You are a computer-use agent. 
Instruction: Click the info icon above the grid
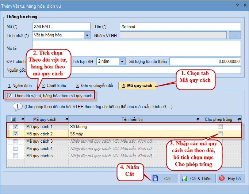tap(17, 106)
